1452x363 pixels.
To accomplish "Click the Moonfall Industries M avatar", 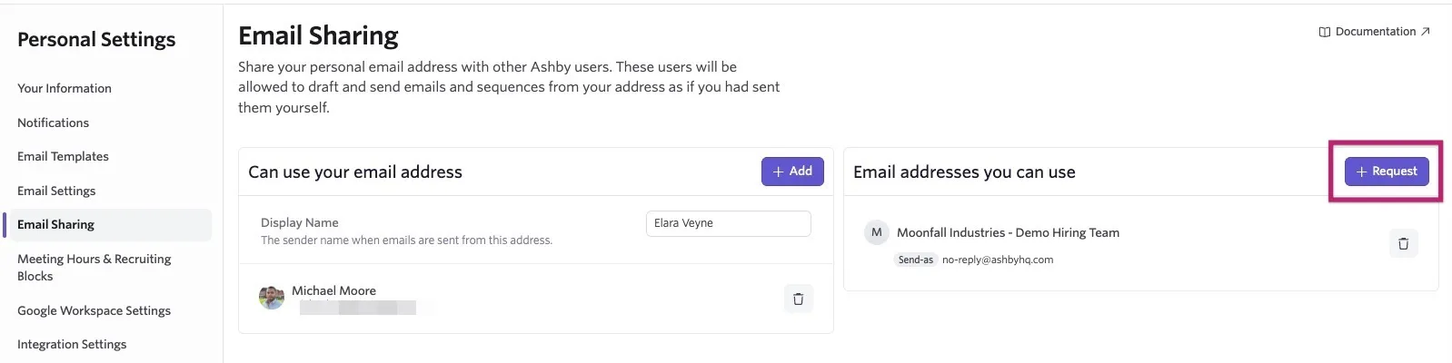I will pos(876,232).
